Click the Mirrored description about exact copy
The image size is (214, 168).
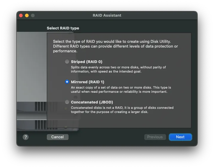pyautogui.click(x=121, y=90)
